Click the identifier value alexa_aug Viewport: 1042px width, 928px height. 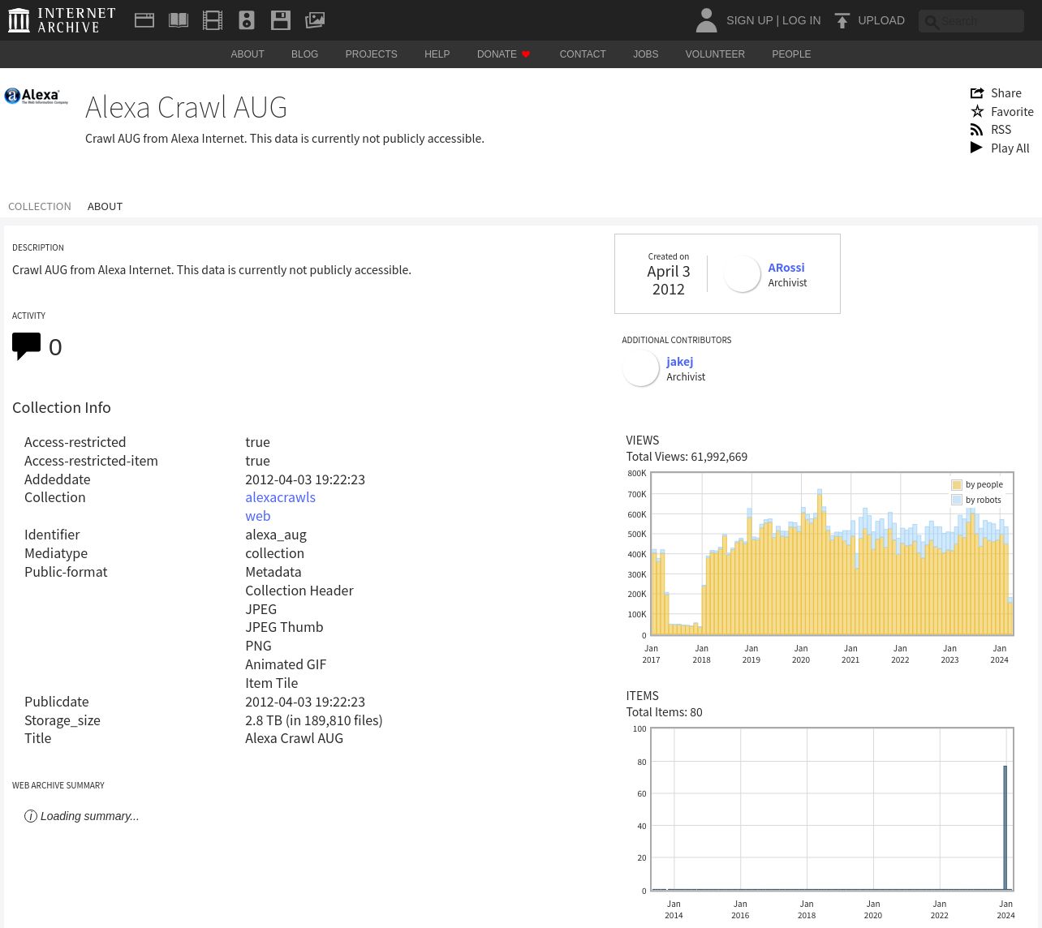click(x=276, y=535)
